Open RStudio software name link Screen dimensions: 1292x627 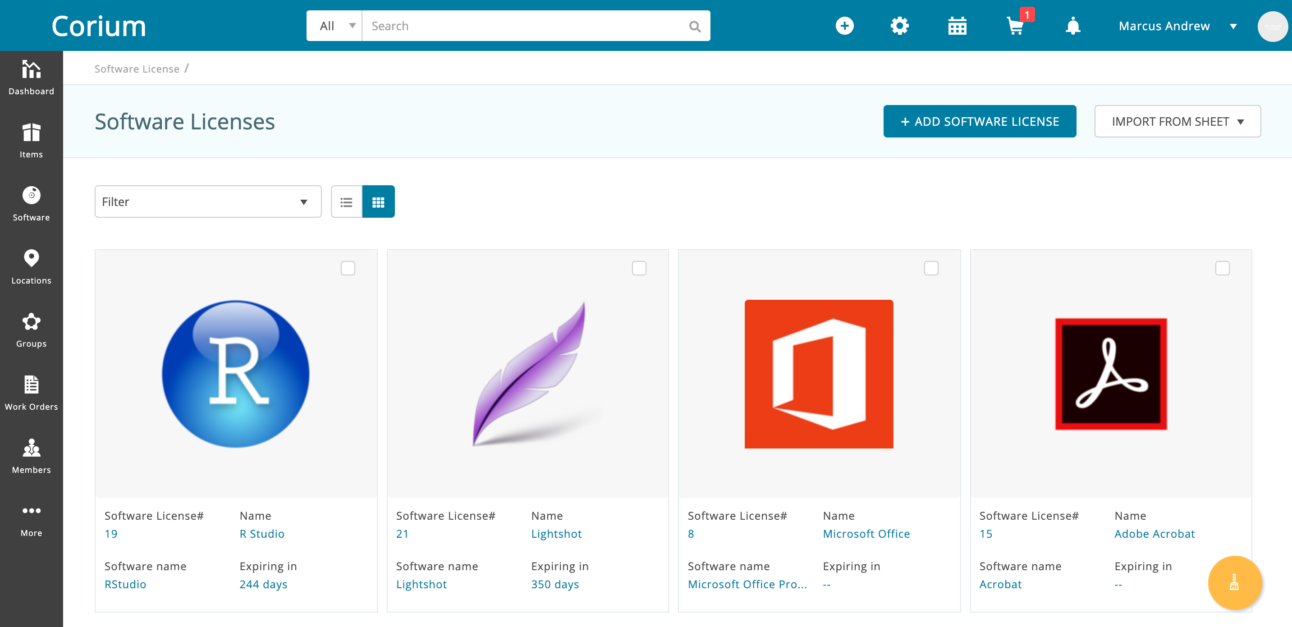(x=125, y=584)
